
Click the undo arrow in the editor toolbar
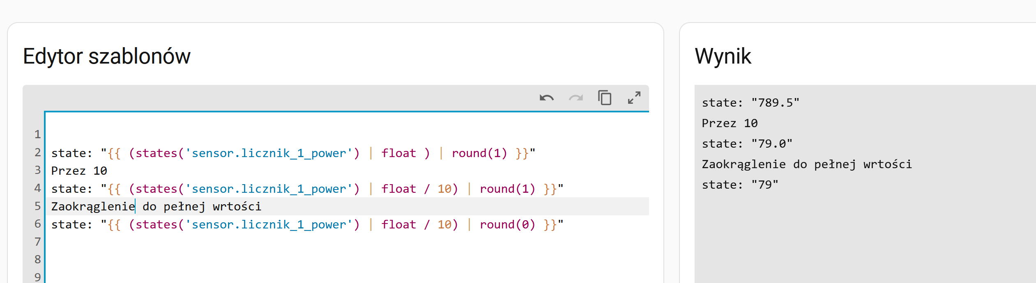point(547,98)
